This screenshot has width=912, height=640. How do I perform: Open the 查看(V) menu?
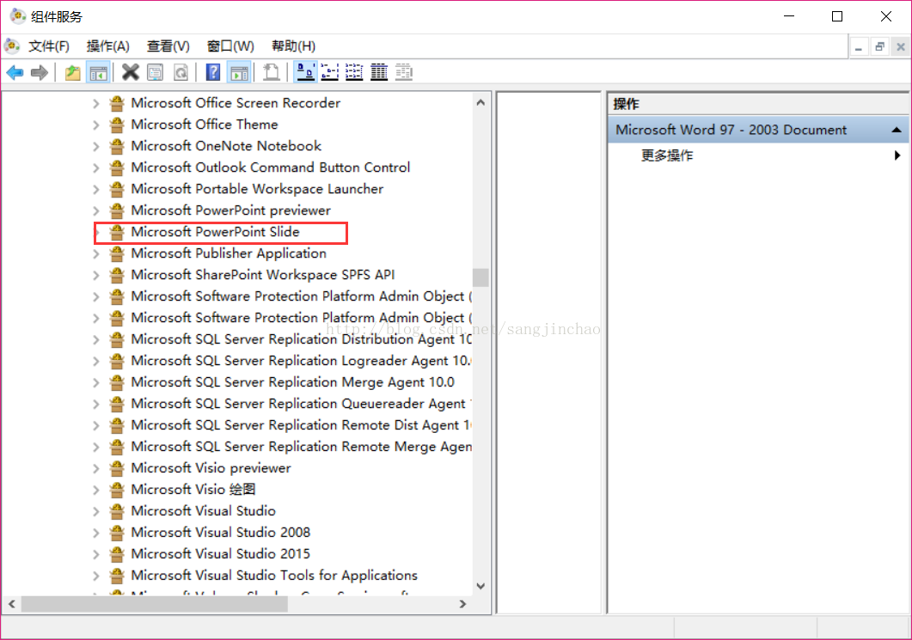pos(168,46)
